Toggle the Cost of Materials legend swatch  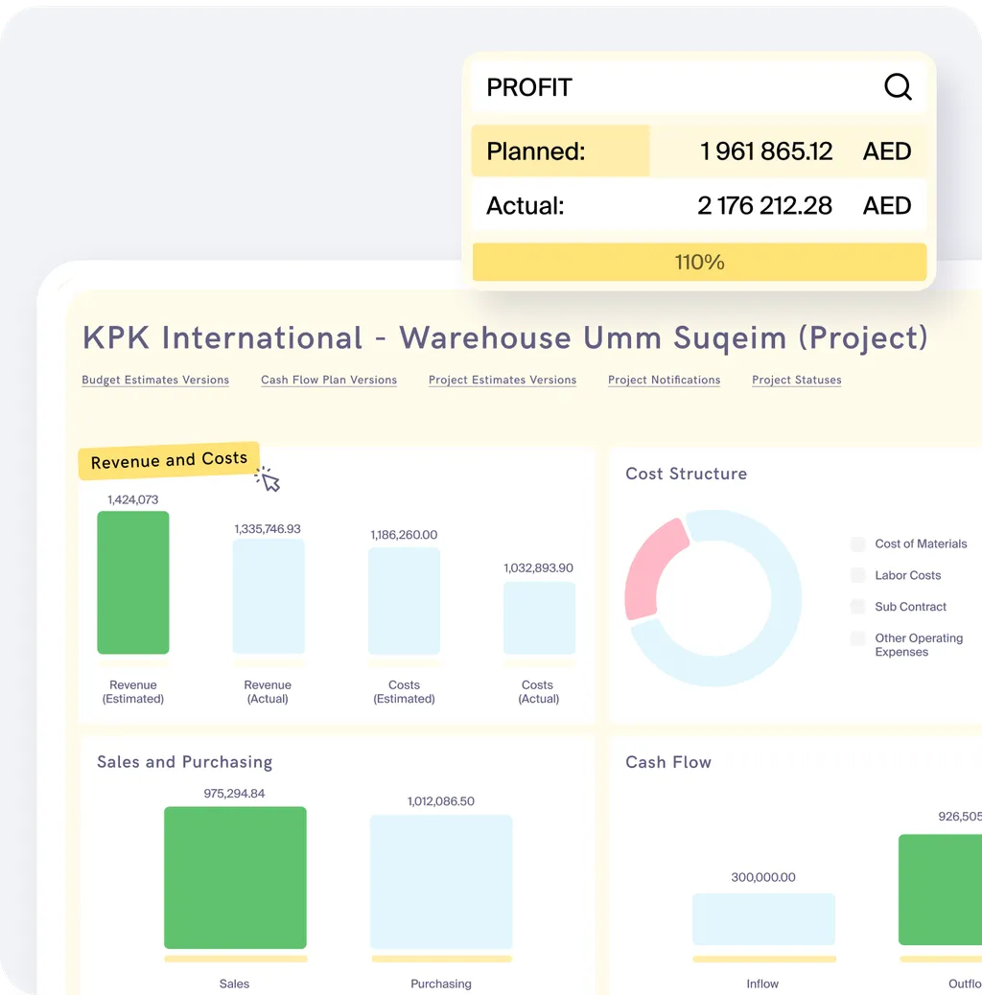click(x=857, y=544)
